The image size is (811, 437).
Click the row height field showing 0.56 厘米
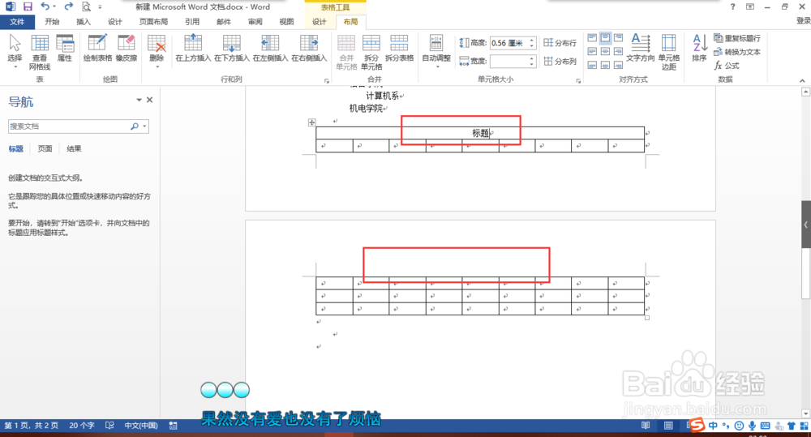pyautogui.click(x=508, y=43)
